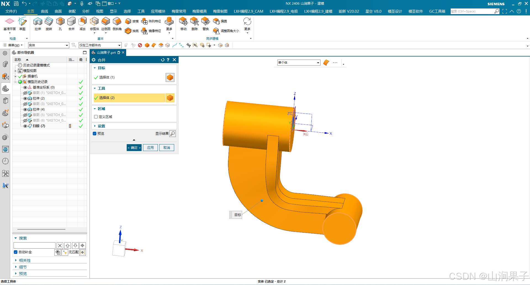Click the 替换 (Replace Face) tool

point(206,24)
